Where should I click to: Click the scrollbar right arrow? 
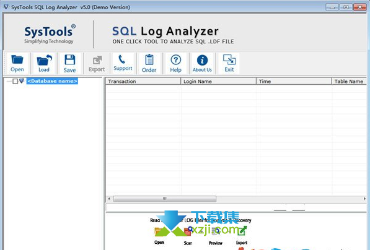[x=365, y=199]
